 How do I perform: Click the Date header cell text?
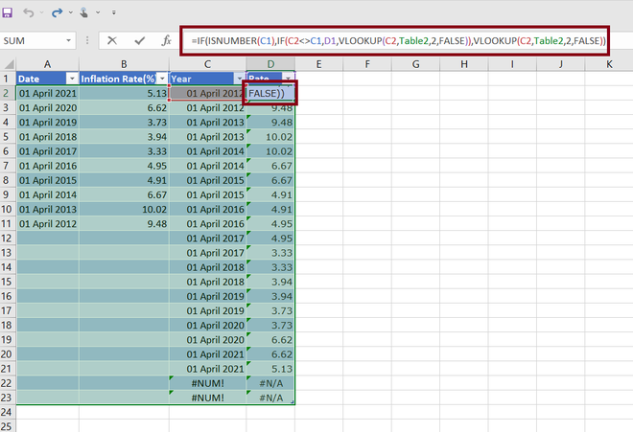tap(29, 80)
